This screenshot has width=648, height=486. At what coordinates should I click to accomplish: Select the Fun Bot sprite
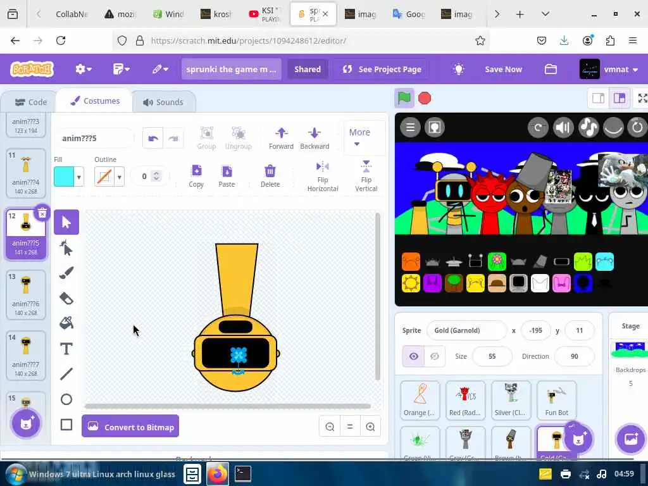(x=556, y=400)
